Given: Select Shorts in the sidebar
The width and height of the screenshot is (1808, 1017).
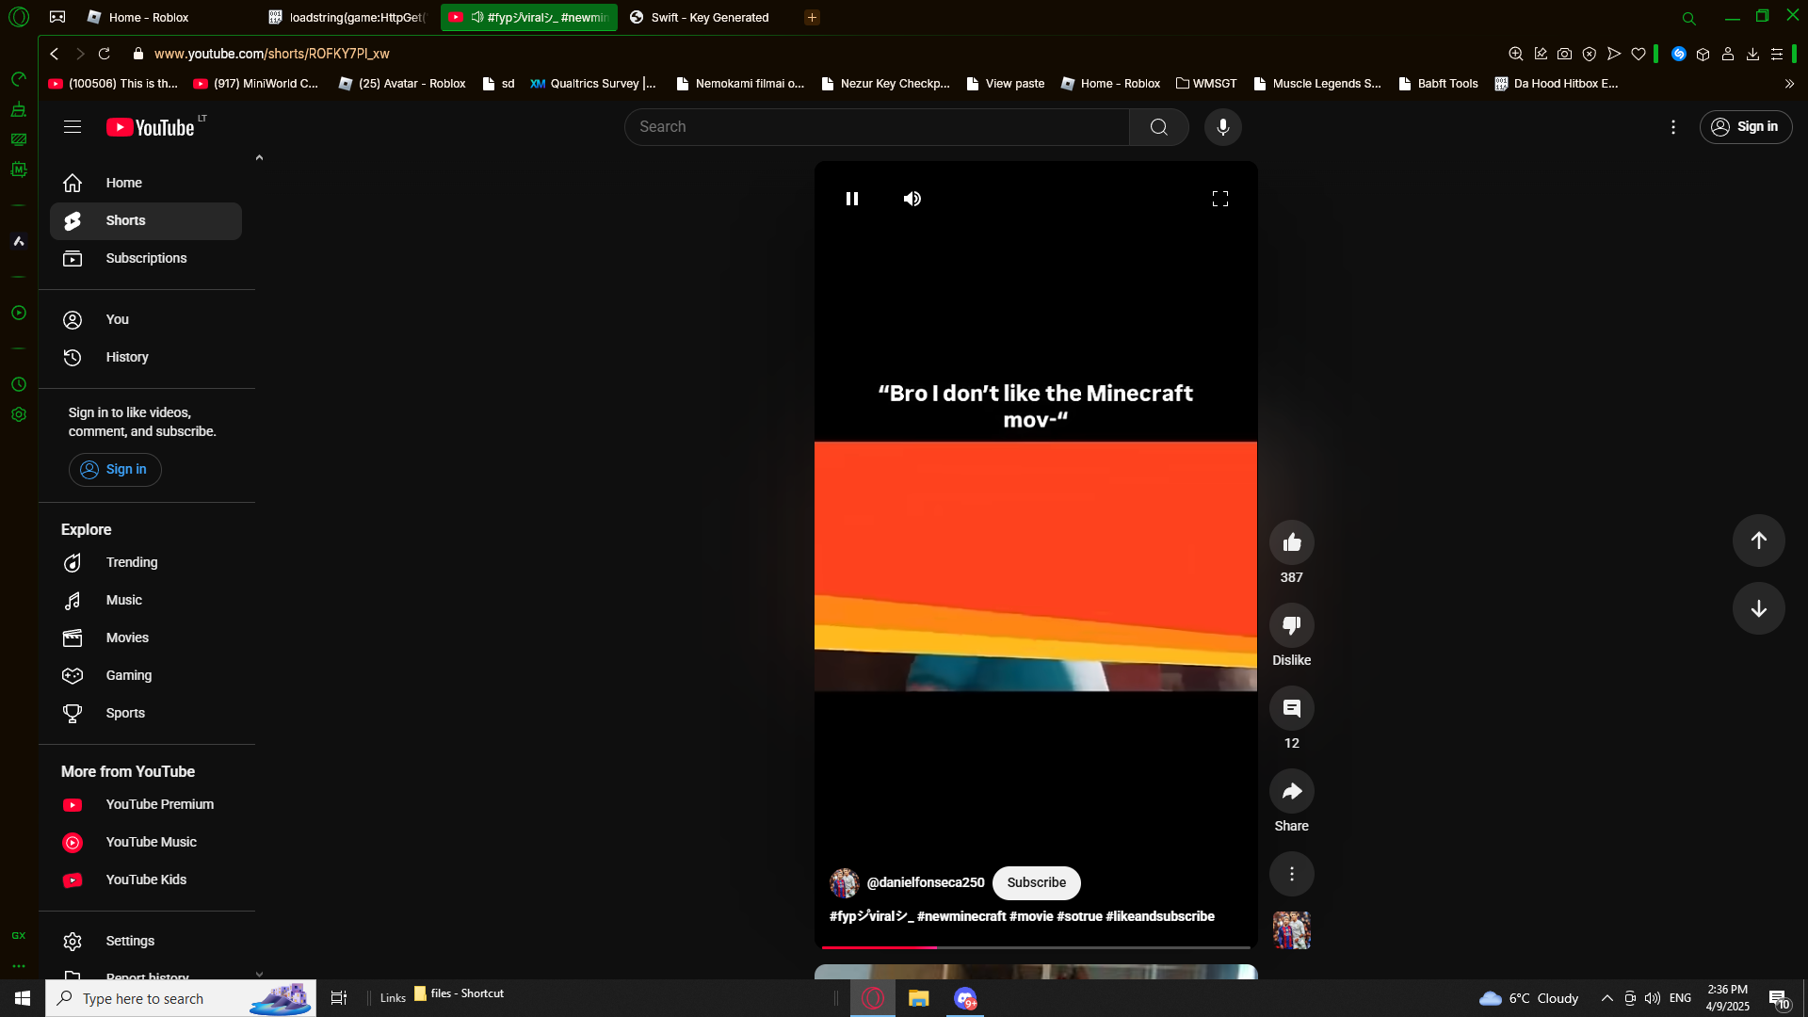Looking at the screenshot, I should 146,221.
